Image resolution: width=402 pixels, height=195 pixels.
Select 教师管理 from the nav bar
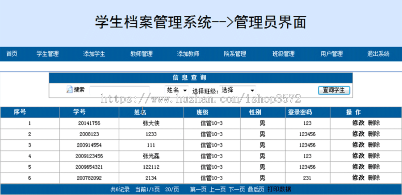click(x=142, y=54)
